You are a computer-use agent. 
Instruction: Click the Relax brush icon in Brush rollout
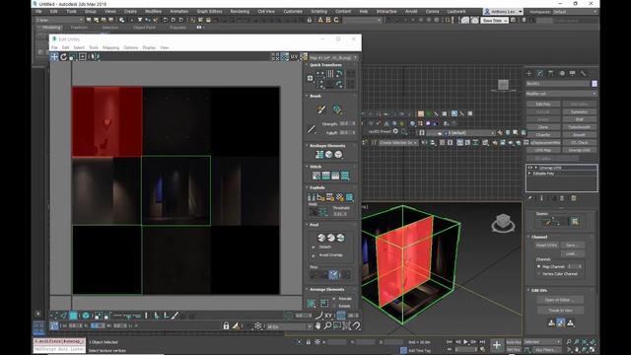click(x=337, y=109)
